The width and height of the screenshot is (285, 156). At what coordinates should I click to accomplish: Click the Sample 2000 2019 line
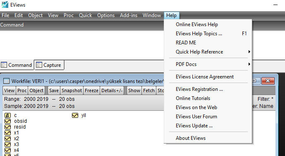[x=39, y=106]
